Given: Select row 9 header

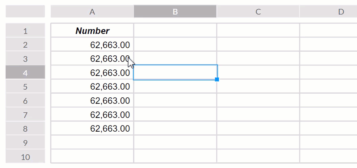Looking at the screenshot, I should (25, 143).
